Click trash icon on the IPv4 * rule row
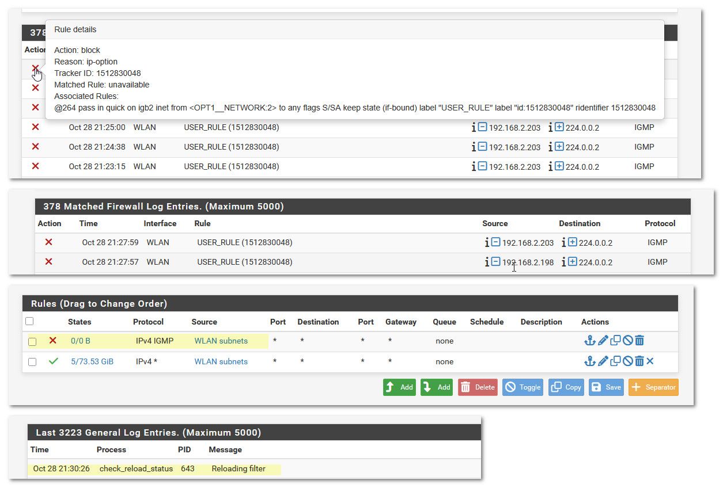 [639, 361]
